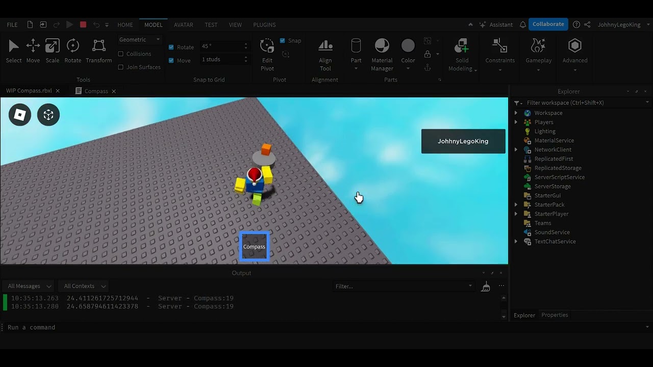The height and width of the screenshot is (367, 653).
Task: Click the Anchor icon in Parts
Action: point(428,67)
